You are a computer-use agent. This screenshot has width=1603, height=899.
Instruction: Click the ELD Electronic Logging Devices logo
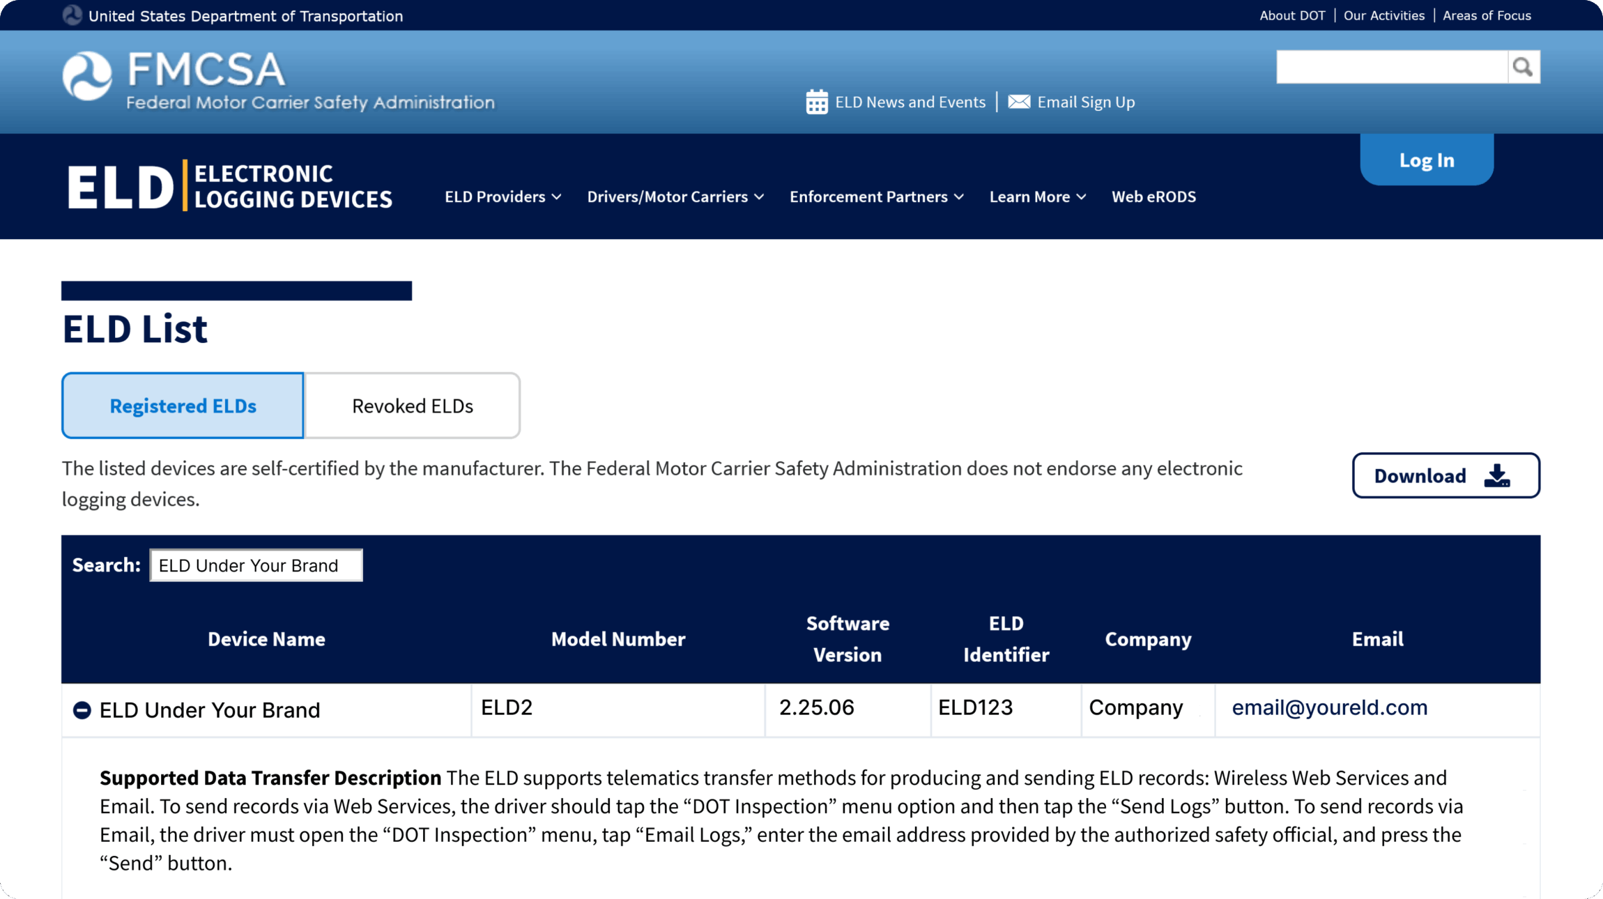pos(231,186)
